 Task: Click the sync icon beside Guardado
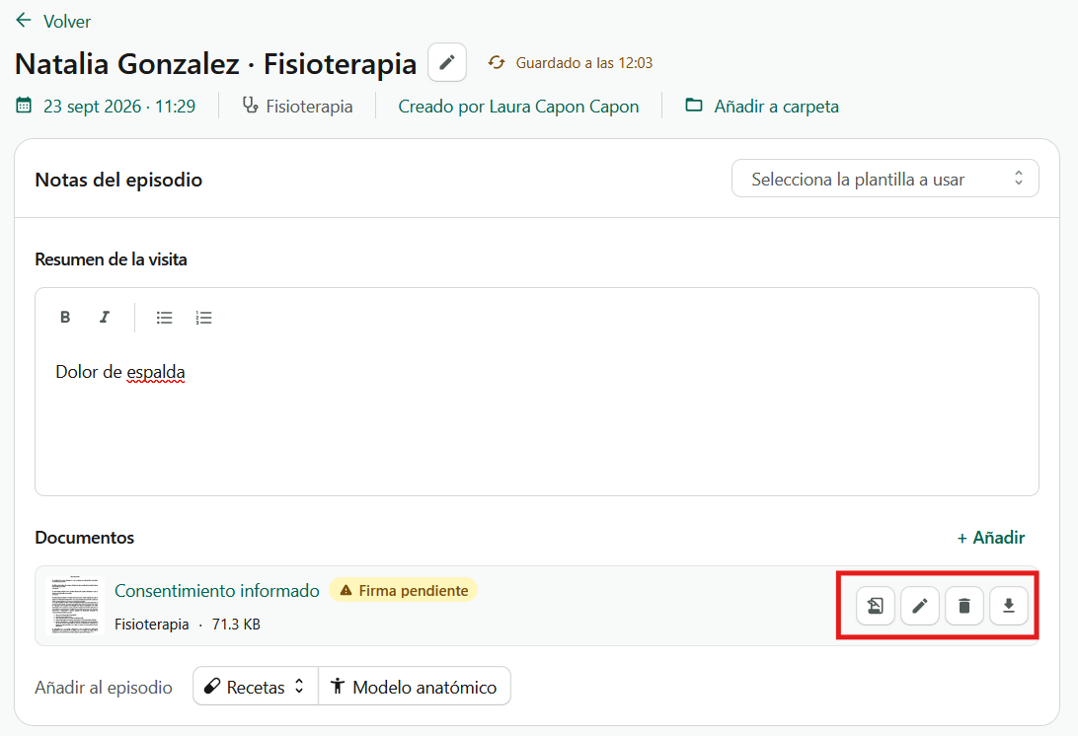pos(497,62)
